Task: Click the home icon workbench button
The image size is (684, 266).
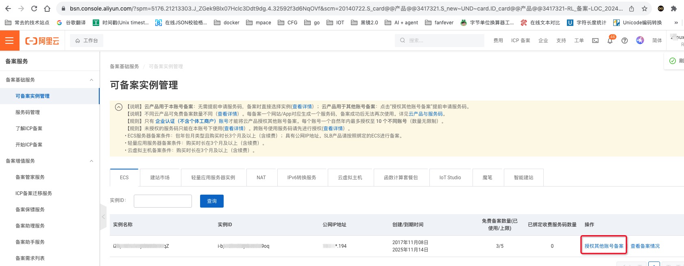Action: (87, 41)
